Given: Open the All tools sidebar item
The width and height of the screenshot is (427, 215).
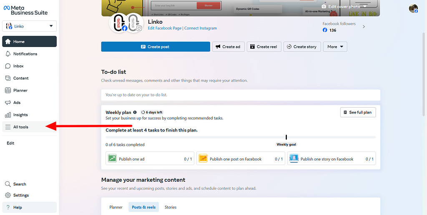Looking at the screenshot, I should pyautogui.click(x=30, y=127).
